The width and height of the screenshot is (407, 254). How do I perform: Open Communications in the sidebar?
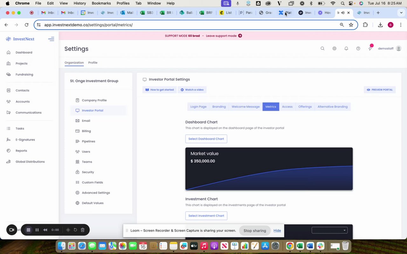coord(28,113)
